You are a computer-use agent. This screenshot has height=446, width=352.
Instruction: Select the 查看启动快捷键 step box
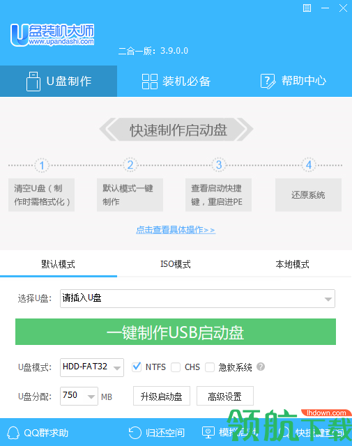tap(219, 195)
